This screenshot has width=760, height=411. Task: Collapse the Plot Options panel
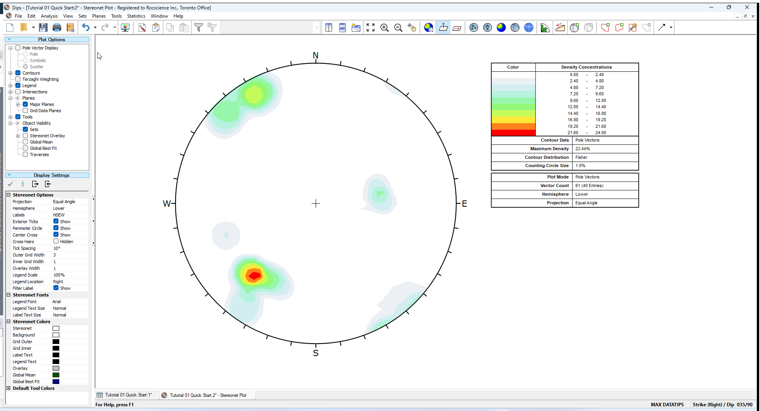point(9,39)
